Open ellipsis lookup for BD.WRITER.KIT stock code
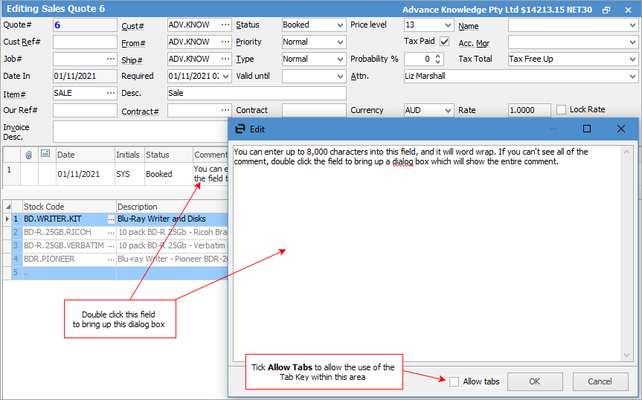The image size is (642, 400). tap(111, 219)
